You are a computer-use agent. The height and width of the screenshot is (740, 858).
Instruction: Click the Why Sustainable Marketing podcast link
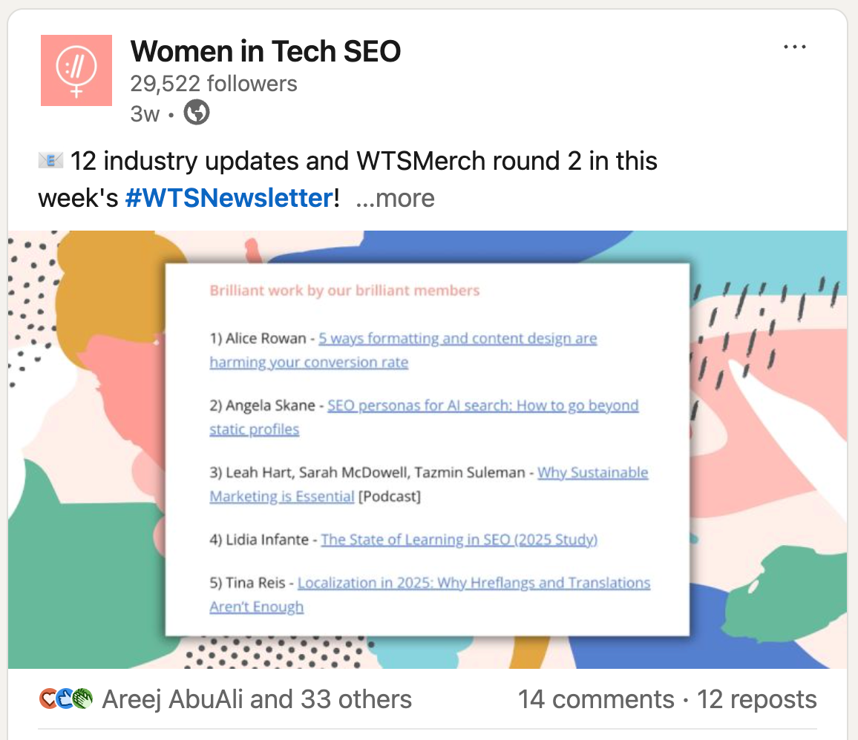tap(592, 472)
